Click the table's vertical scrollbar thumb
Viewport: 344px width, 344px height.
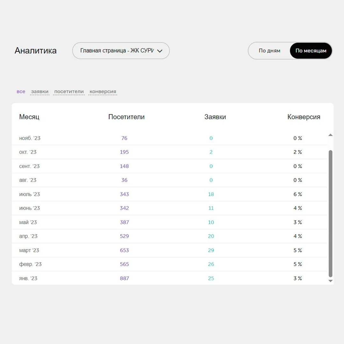point(330,213)
